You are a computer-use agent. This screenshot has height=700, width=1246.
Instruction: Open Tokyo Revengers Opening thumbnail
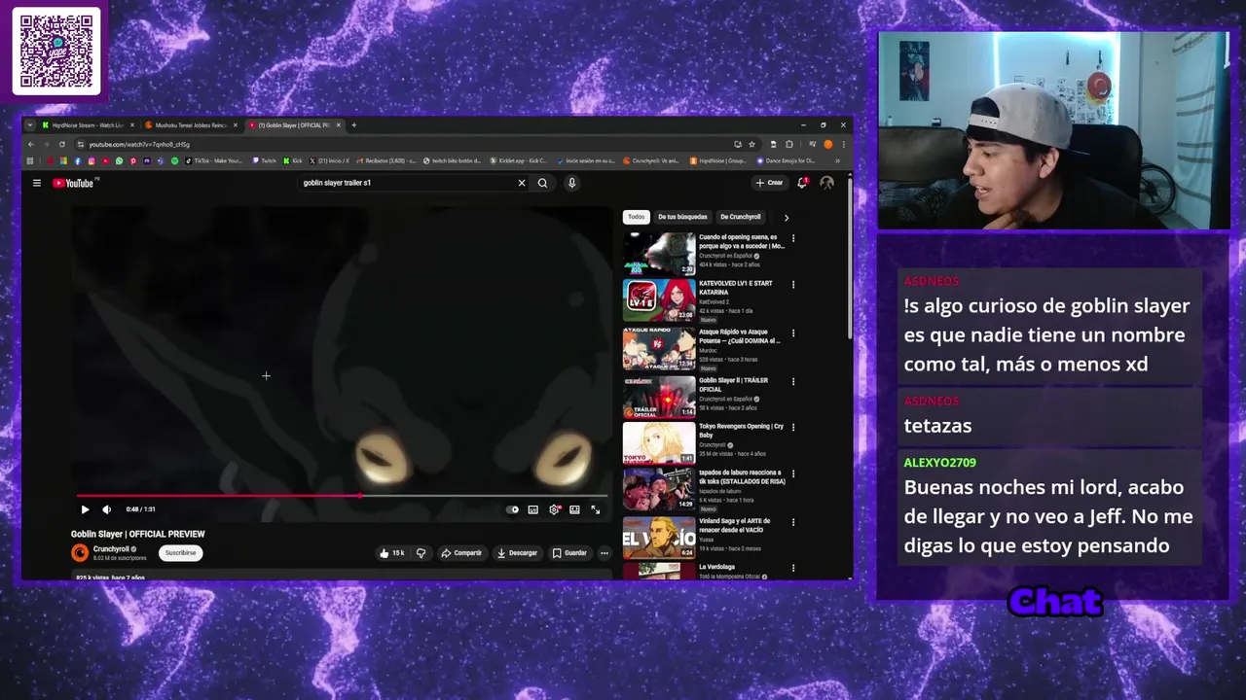tap(659, 443)
